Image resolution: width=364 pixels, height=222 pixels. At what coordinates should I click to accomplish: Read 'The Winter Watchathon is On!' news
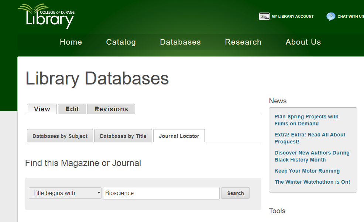click(x=312, y=182)
